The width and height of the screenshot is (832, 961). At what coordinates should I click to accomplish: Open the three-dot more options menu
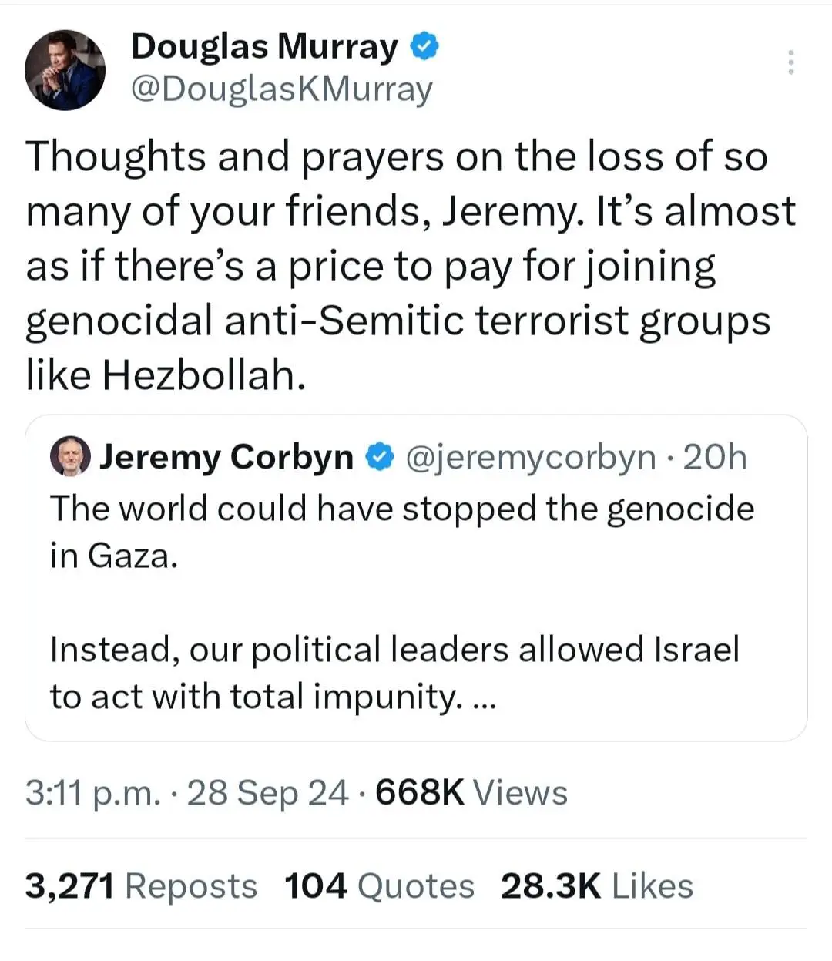click(x=790, y=62)
